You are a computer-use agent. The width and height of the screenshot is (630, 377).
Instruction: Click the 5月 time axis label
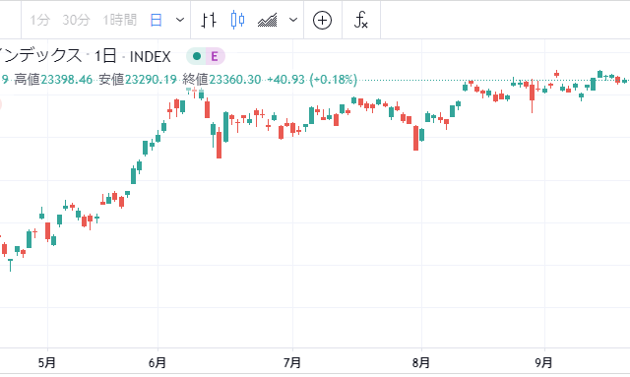click(47, 363)
